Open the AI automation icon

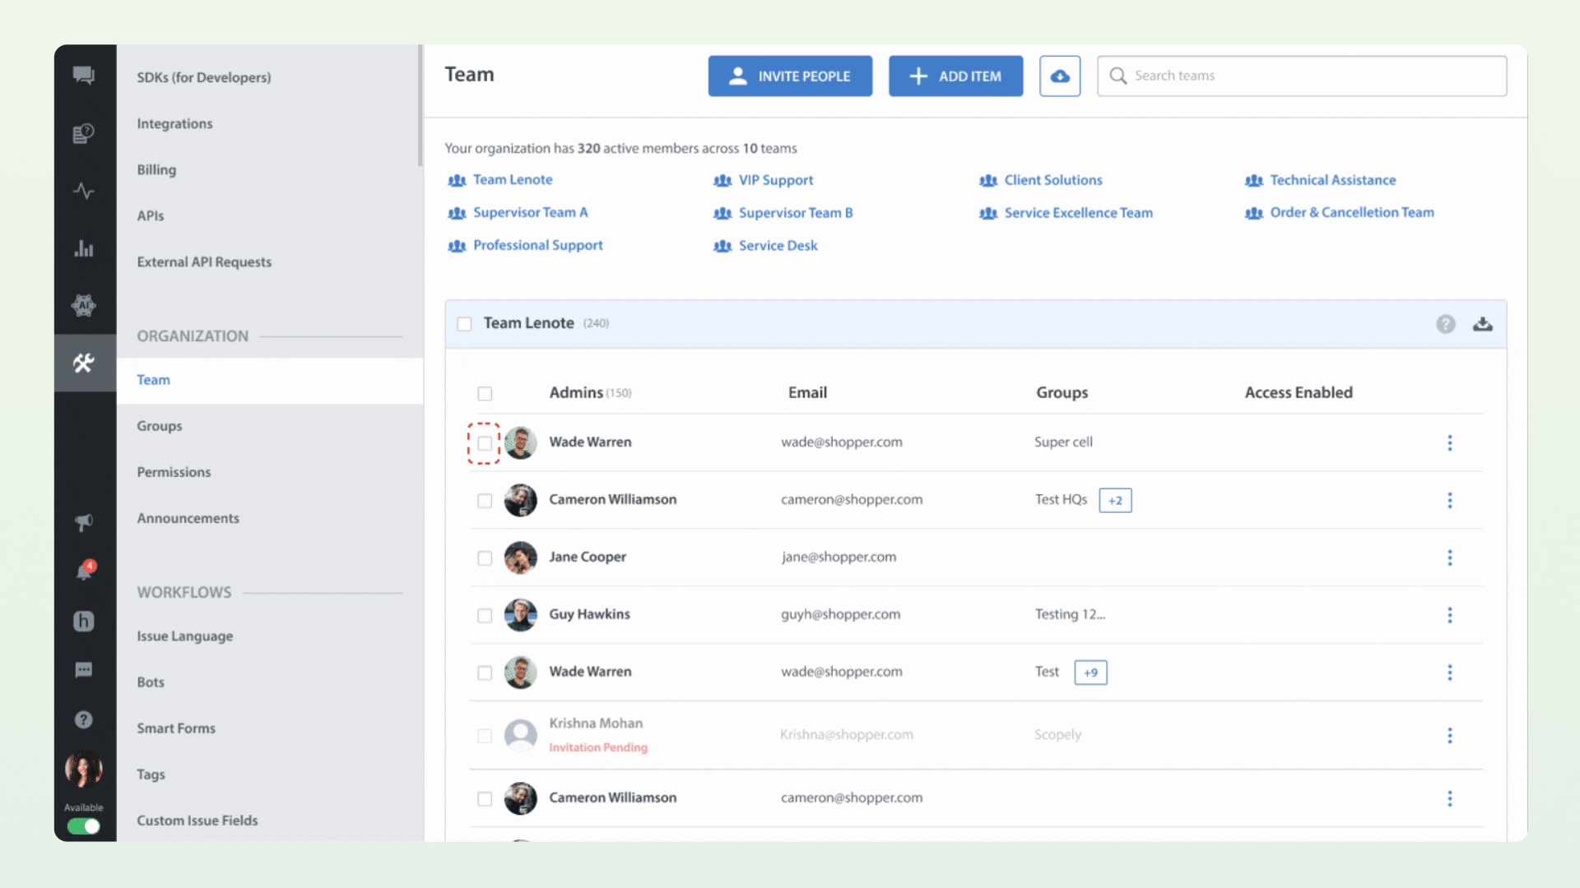(x=85, y=306)
